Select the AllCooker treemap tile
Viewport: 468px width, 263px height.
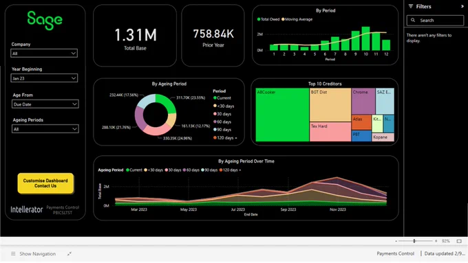[282, 115]
